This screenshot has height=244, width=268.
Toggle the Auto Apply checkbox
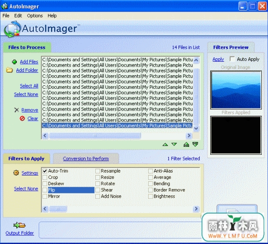pos(232,59)
